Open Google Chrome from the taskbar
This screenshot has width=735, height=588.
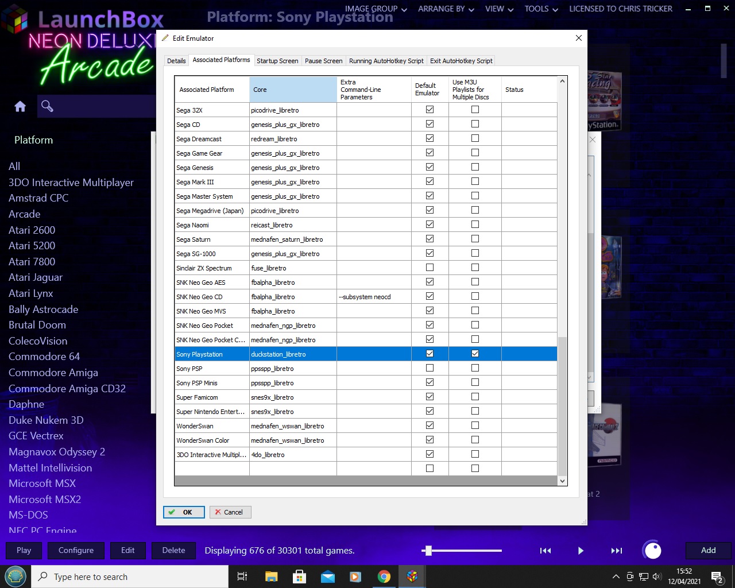tap(384, 577)
